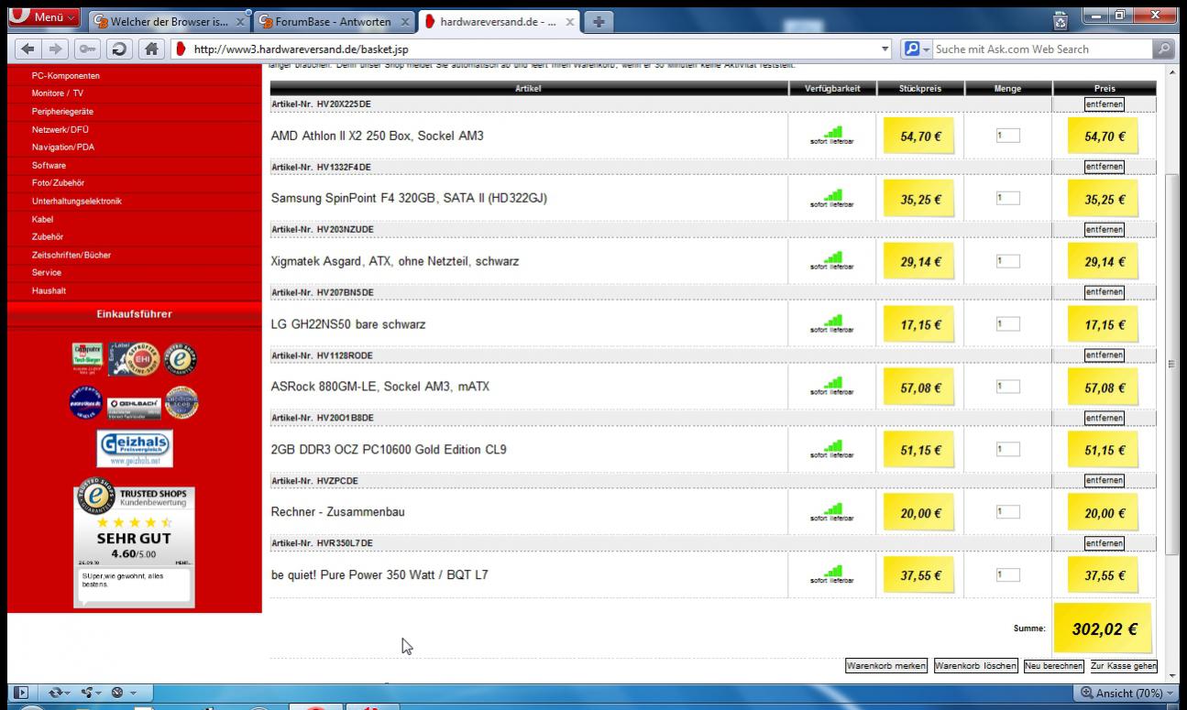The height and width of the screenshot is (710, 1187).
Task: Remove Xigmatek Asgard case item
Action: [1104, 229]
